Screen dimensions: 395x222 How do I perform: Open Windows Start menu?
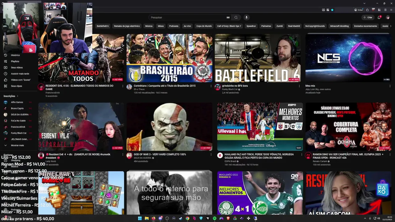coord(140,218)
